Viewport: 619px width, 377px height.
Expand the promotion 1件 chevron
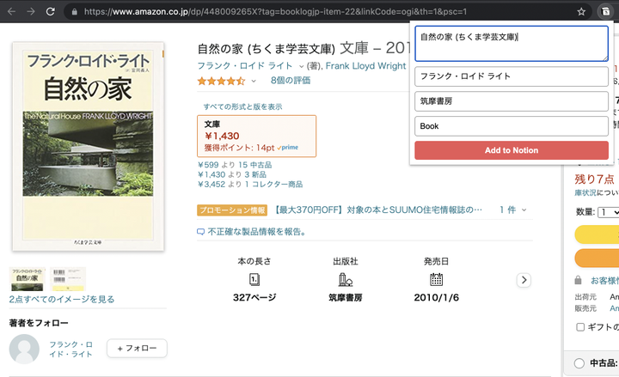click(x=524, y=210)
